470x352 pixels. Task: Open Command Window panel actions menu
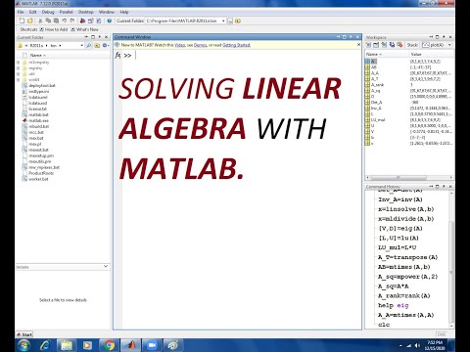coord(338,37)
